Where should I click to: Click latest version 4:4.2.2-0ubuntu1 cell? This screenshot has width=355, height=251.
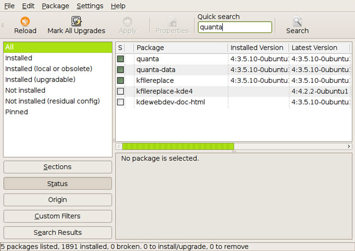(x=319, y=91)
